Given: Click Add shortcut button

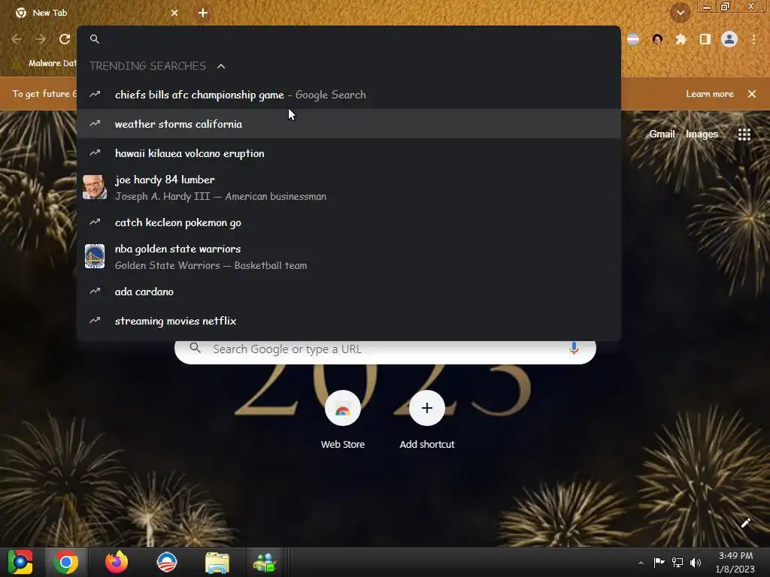Looking at the screenshot, I should (427, 420).
